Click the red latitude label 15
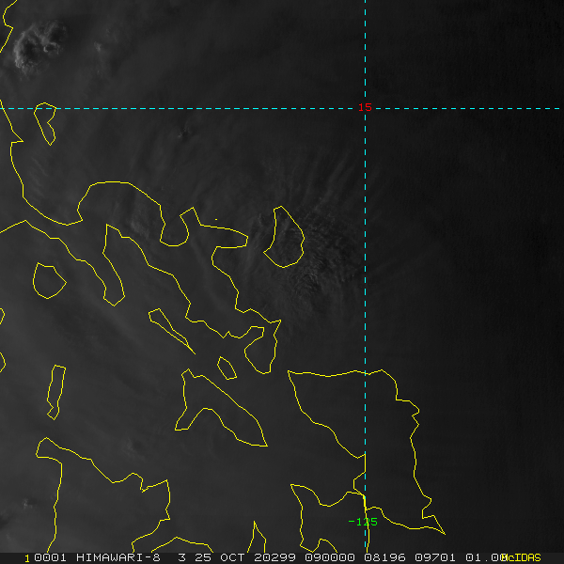Screen dimensions: 564x564 tap(365, 108)
